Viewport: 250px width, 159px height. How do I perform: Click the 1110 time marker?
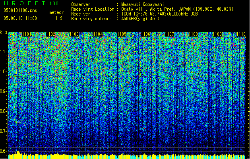(x=241, y=34)
